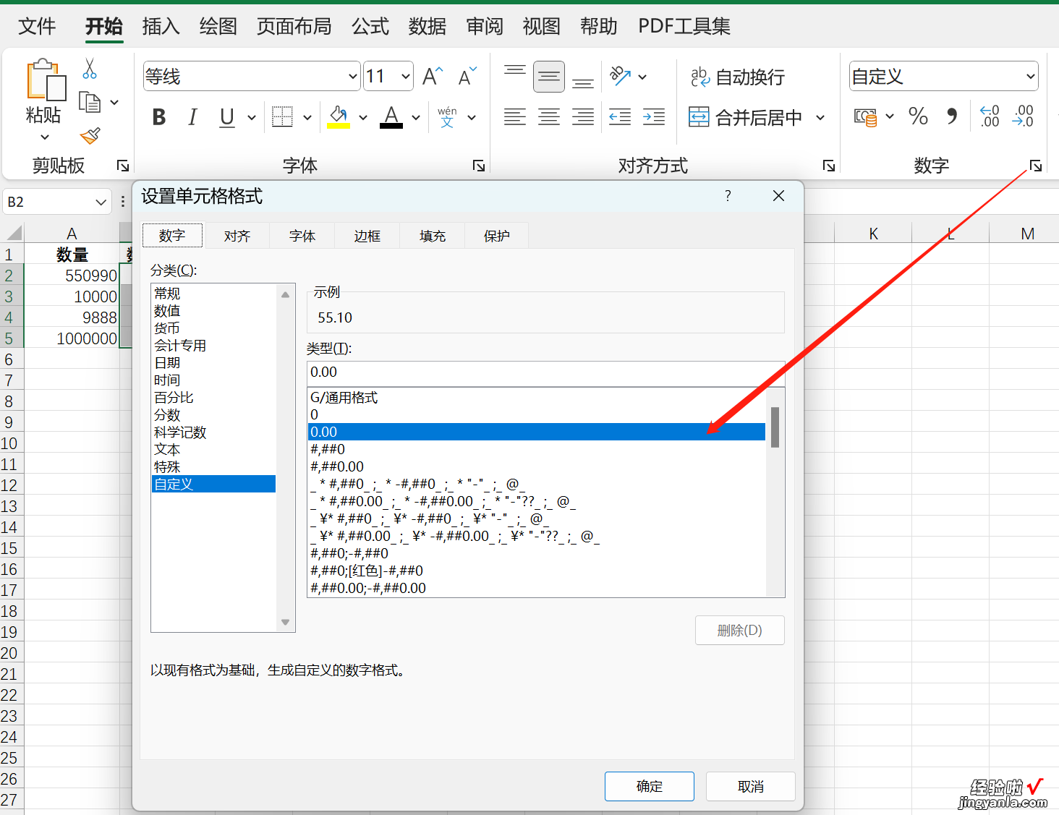The width and height of the screenshot is (1059, 815).
Task: Toggle Bold formatting
Action: (x=159, y=117)
